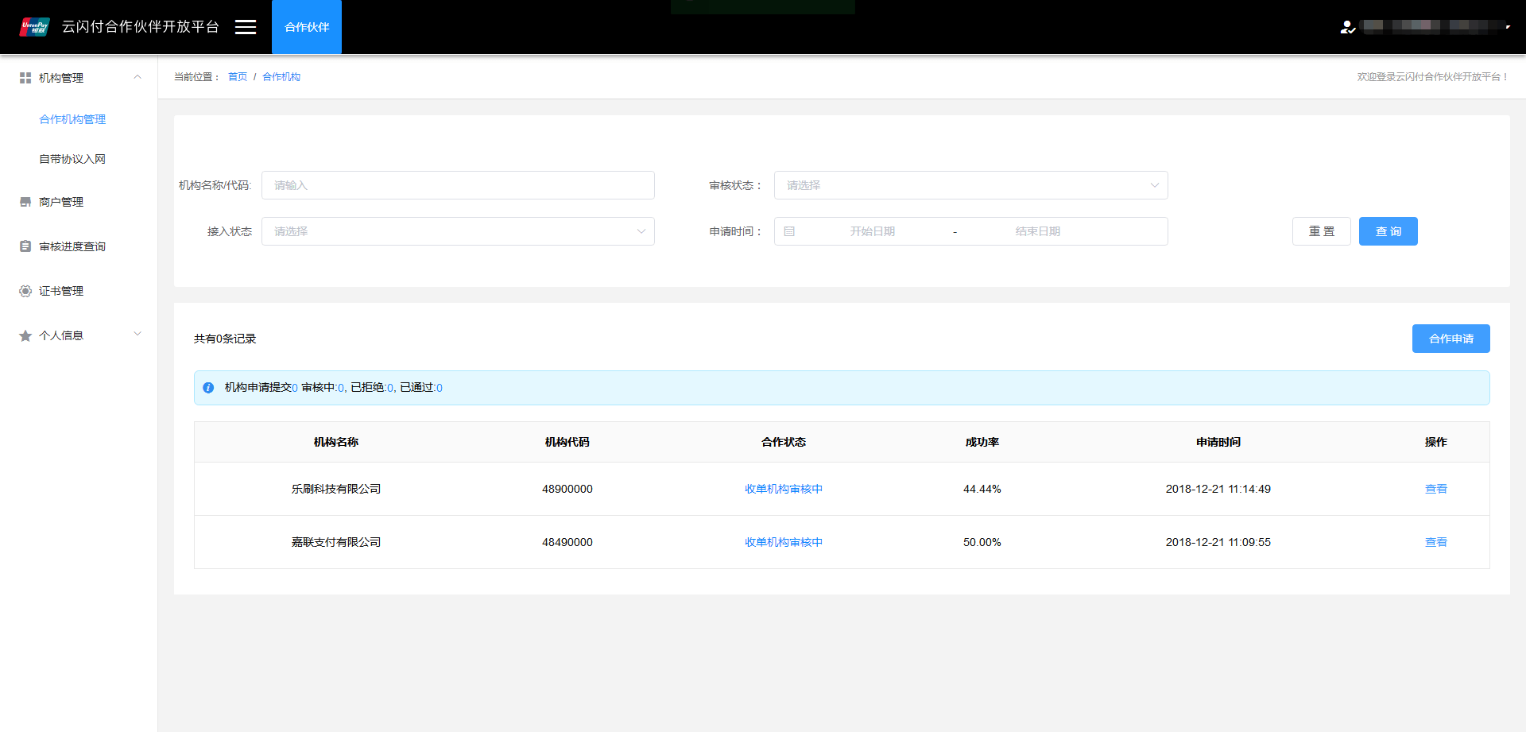Click the UnionPay logo icon
The image size is (1526, 732).
[35, 27]
